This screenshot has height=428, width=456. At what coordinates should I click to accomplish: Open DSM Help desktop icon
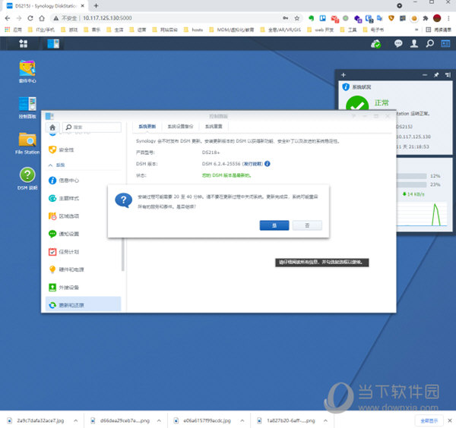(x=27, y=178)
